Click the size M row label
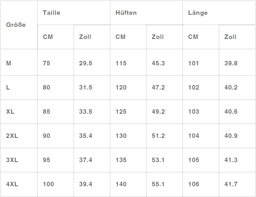 pyautogui.click(x=9, y=63)
